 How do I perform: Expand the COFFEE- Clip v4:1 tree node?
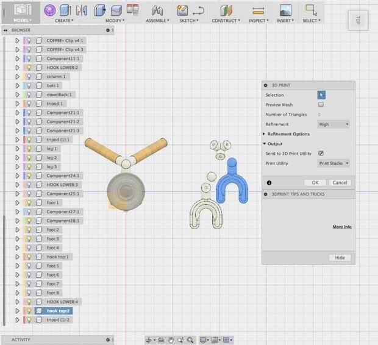point(17,40)
